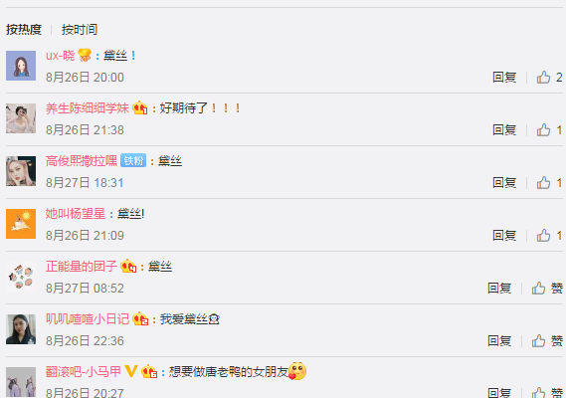Open 她叫杨望星's profile via username
566x398 pixels.
coord(76,214)
